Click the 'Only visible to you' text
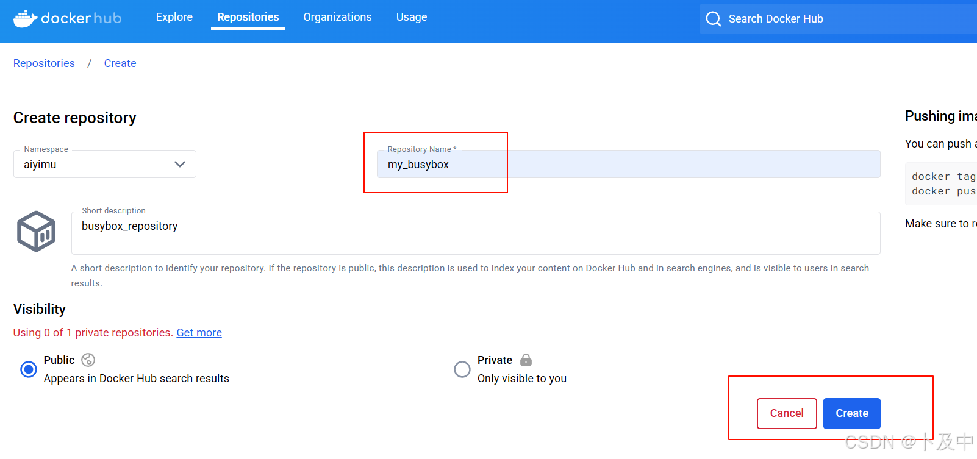Screen dimensions: 977x459 (522, 379)
